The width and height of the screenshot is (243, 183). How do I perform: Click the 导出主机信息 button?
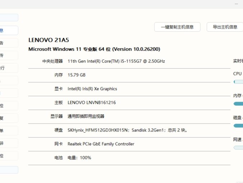(x=225, y=27)
